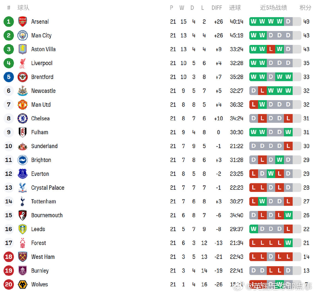Open the Liverpool crest icon
Viewport: 315px width, 294px height.
[x=22, y=63]
